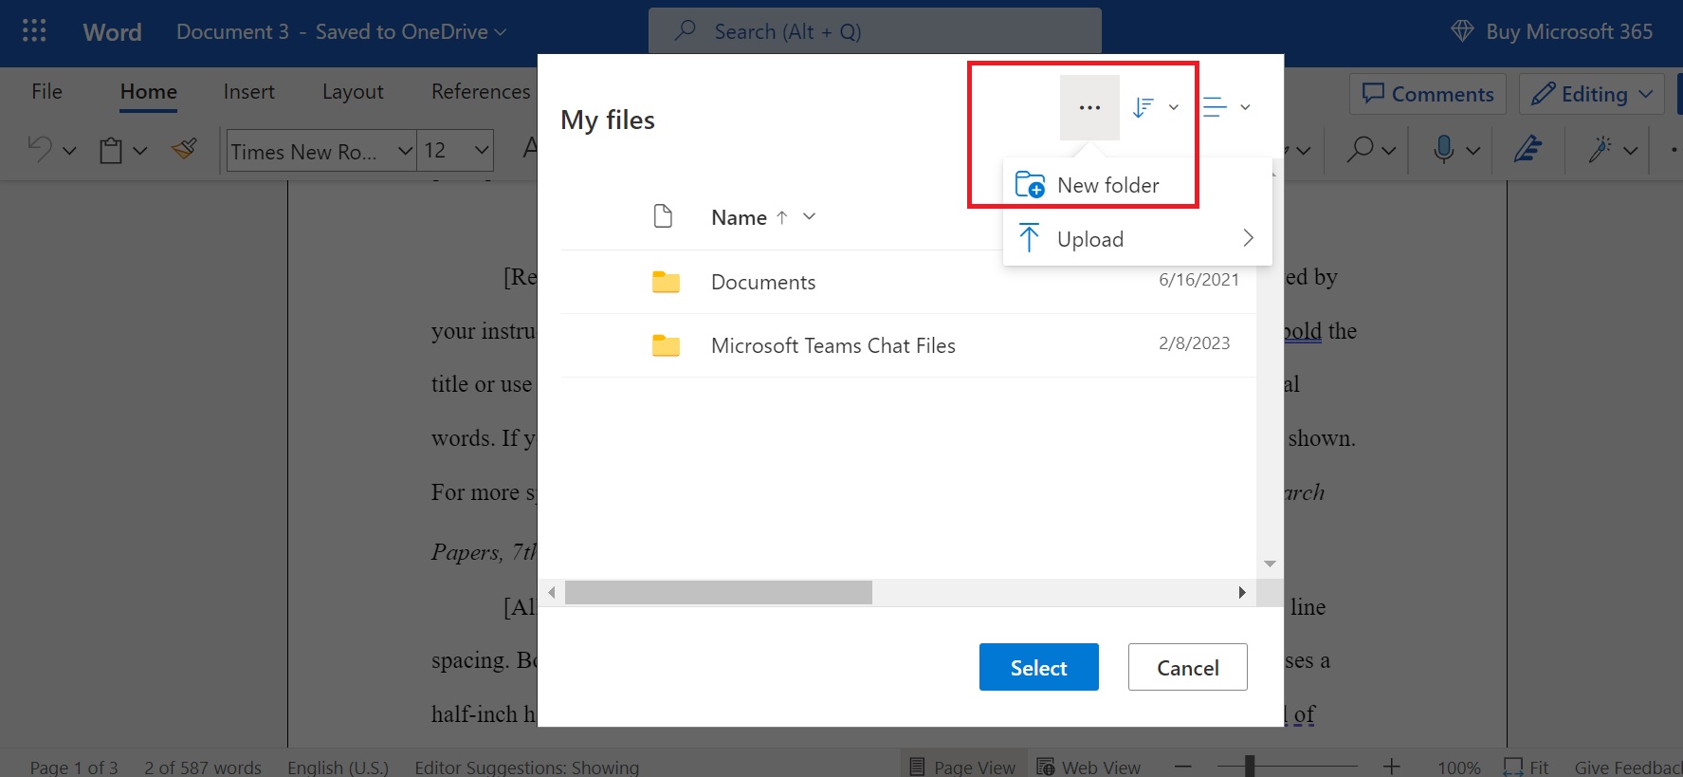Click the Editor pen icon in ribbon

pyautogui.click(x=1527, y=149)
